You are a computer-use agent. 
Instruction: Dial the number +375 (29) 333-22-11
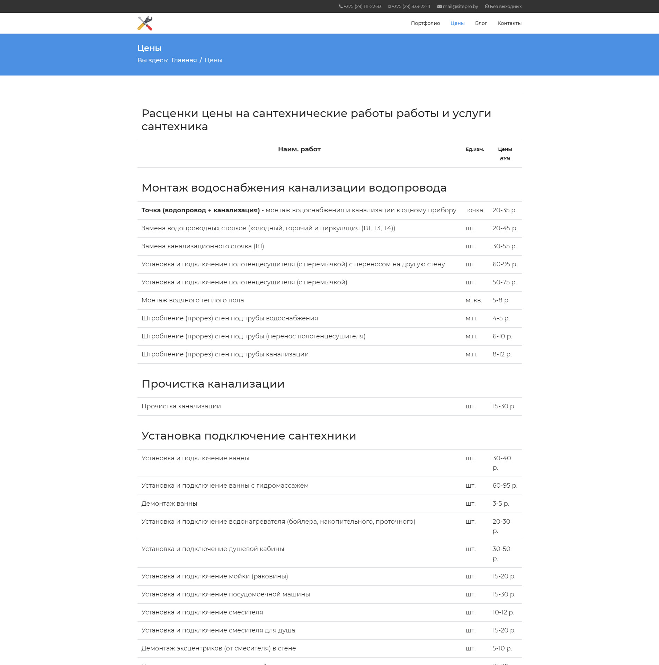coord(411,7)
